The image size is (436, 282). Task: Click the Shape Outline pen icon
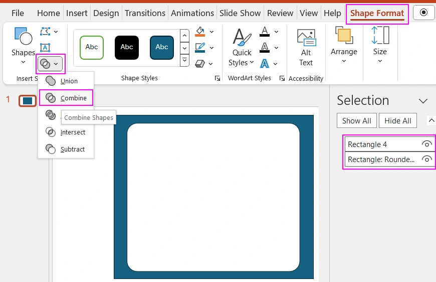coord(200,48)
